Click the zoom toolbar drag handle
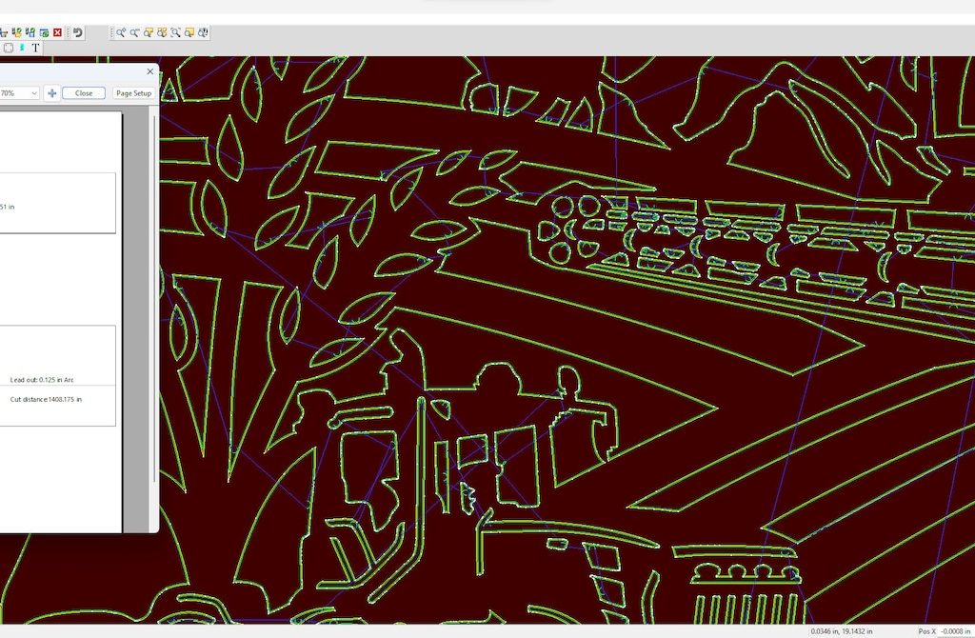 click(112, 32)
